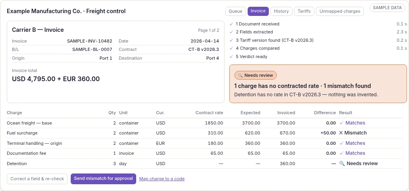The height and width of the screenshot is (191, 409).
Task: Click contract rate 1850.00
Action: pyautogui.click(x=214, y=123)
